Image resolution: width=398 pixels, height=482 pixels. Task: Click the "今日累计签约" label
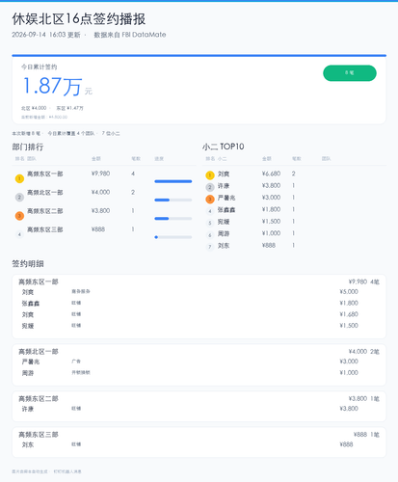pyautogui.click(x=39, y=67)
